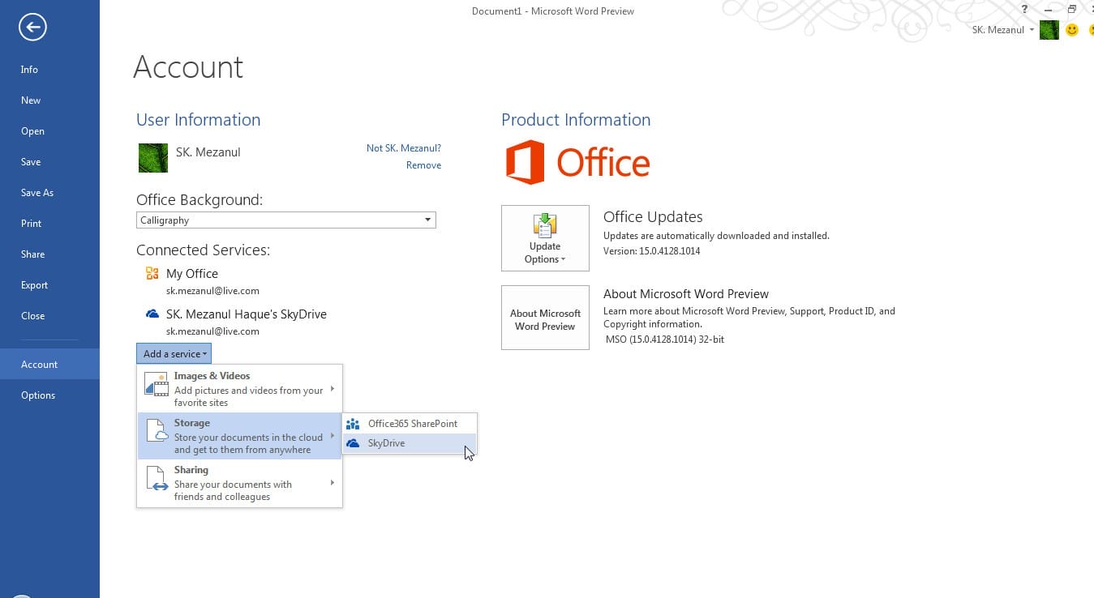
Task: Go to the Print tab
Action: [x=49, y=224]
